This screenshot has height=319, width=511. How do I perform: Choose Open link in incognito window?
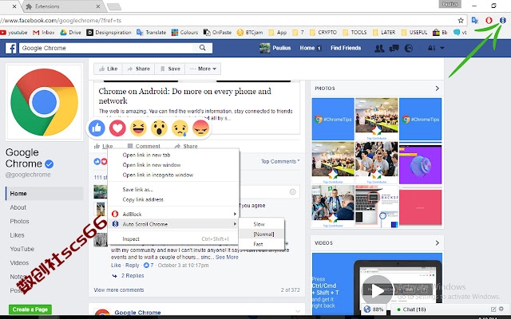pyautogui.click(x=173, y=175)
